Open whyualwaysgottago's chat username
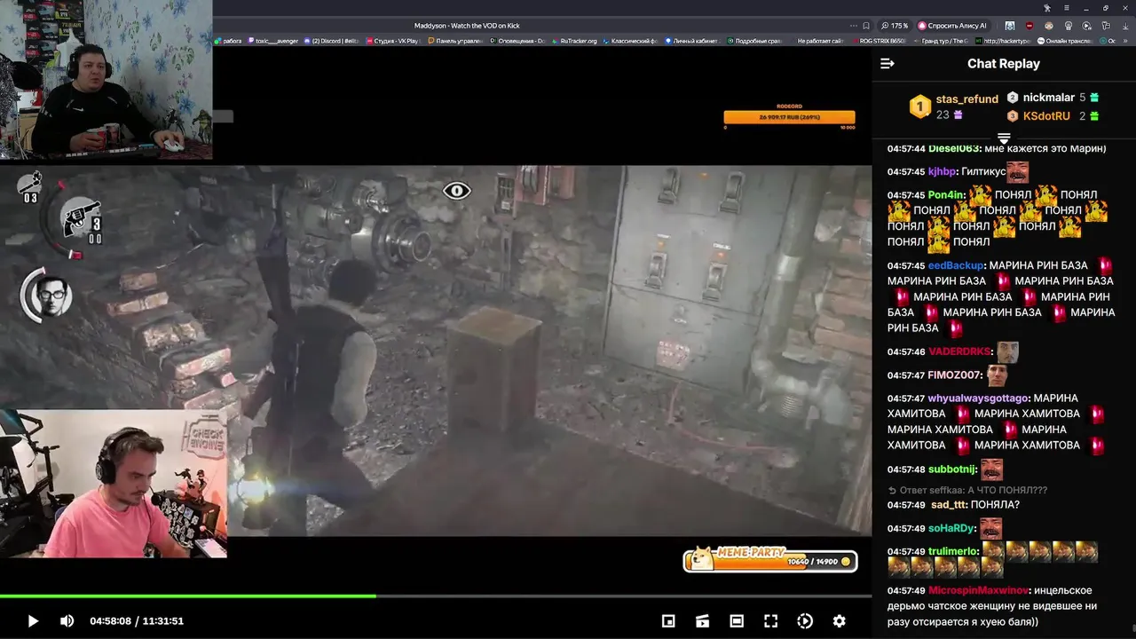 coord(978,398)
